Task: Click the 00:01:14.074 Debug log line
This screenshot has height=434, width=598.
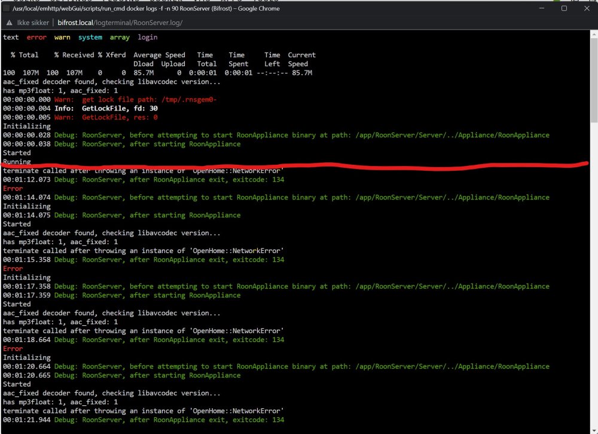Action: (276, 198)
